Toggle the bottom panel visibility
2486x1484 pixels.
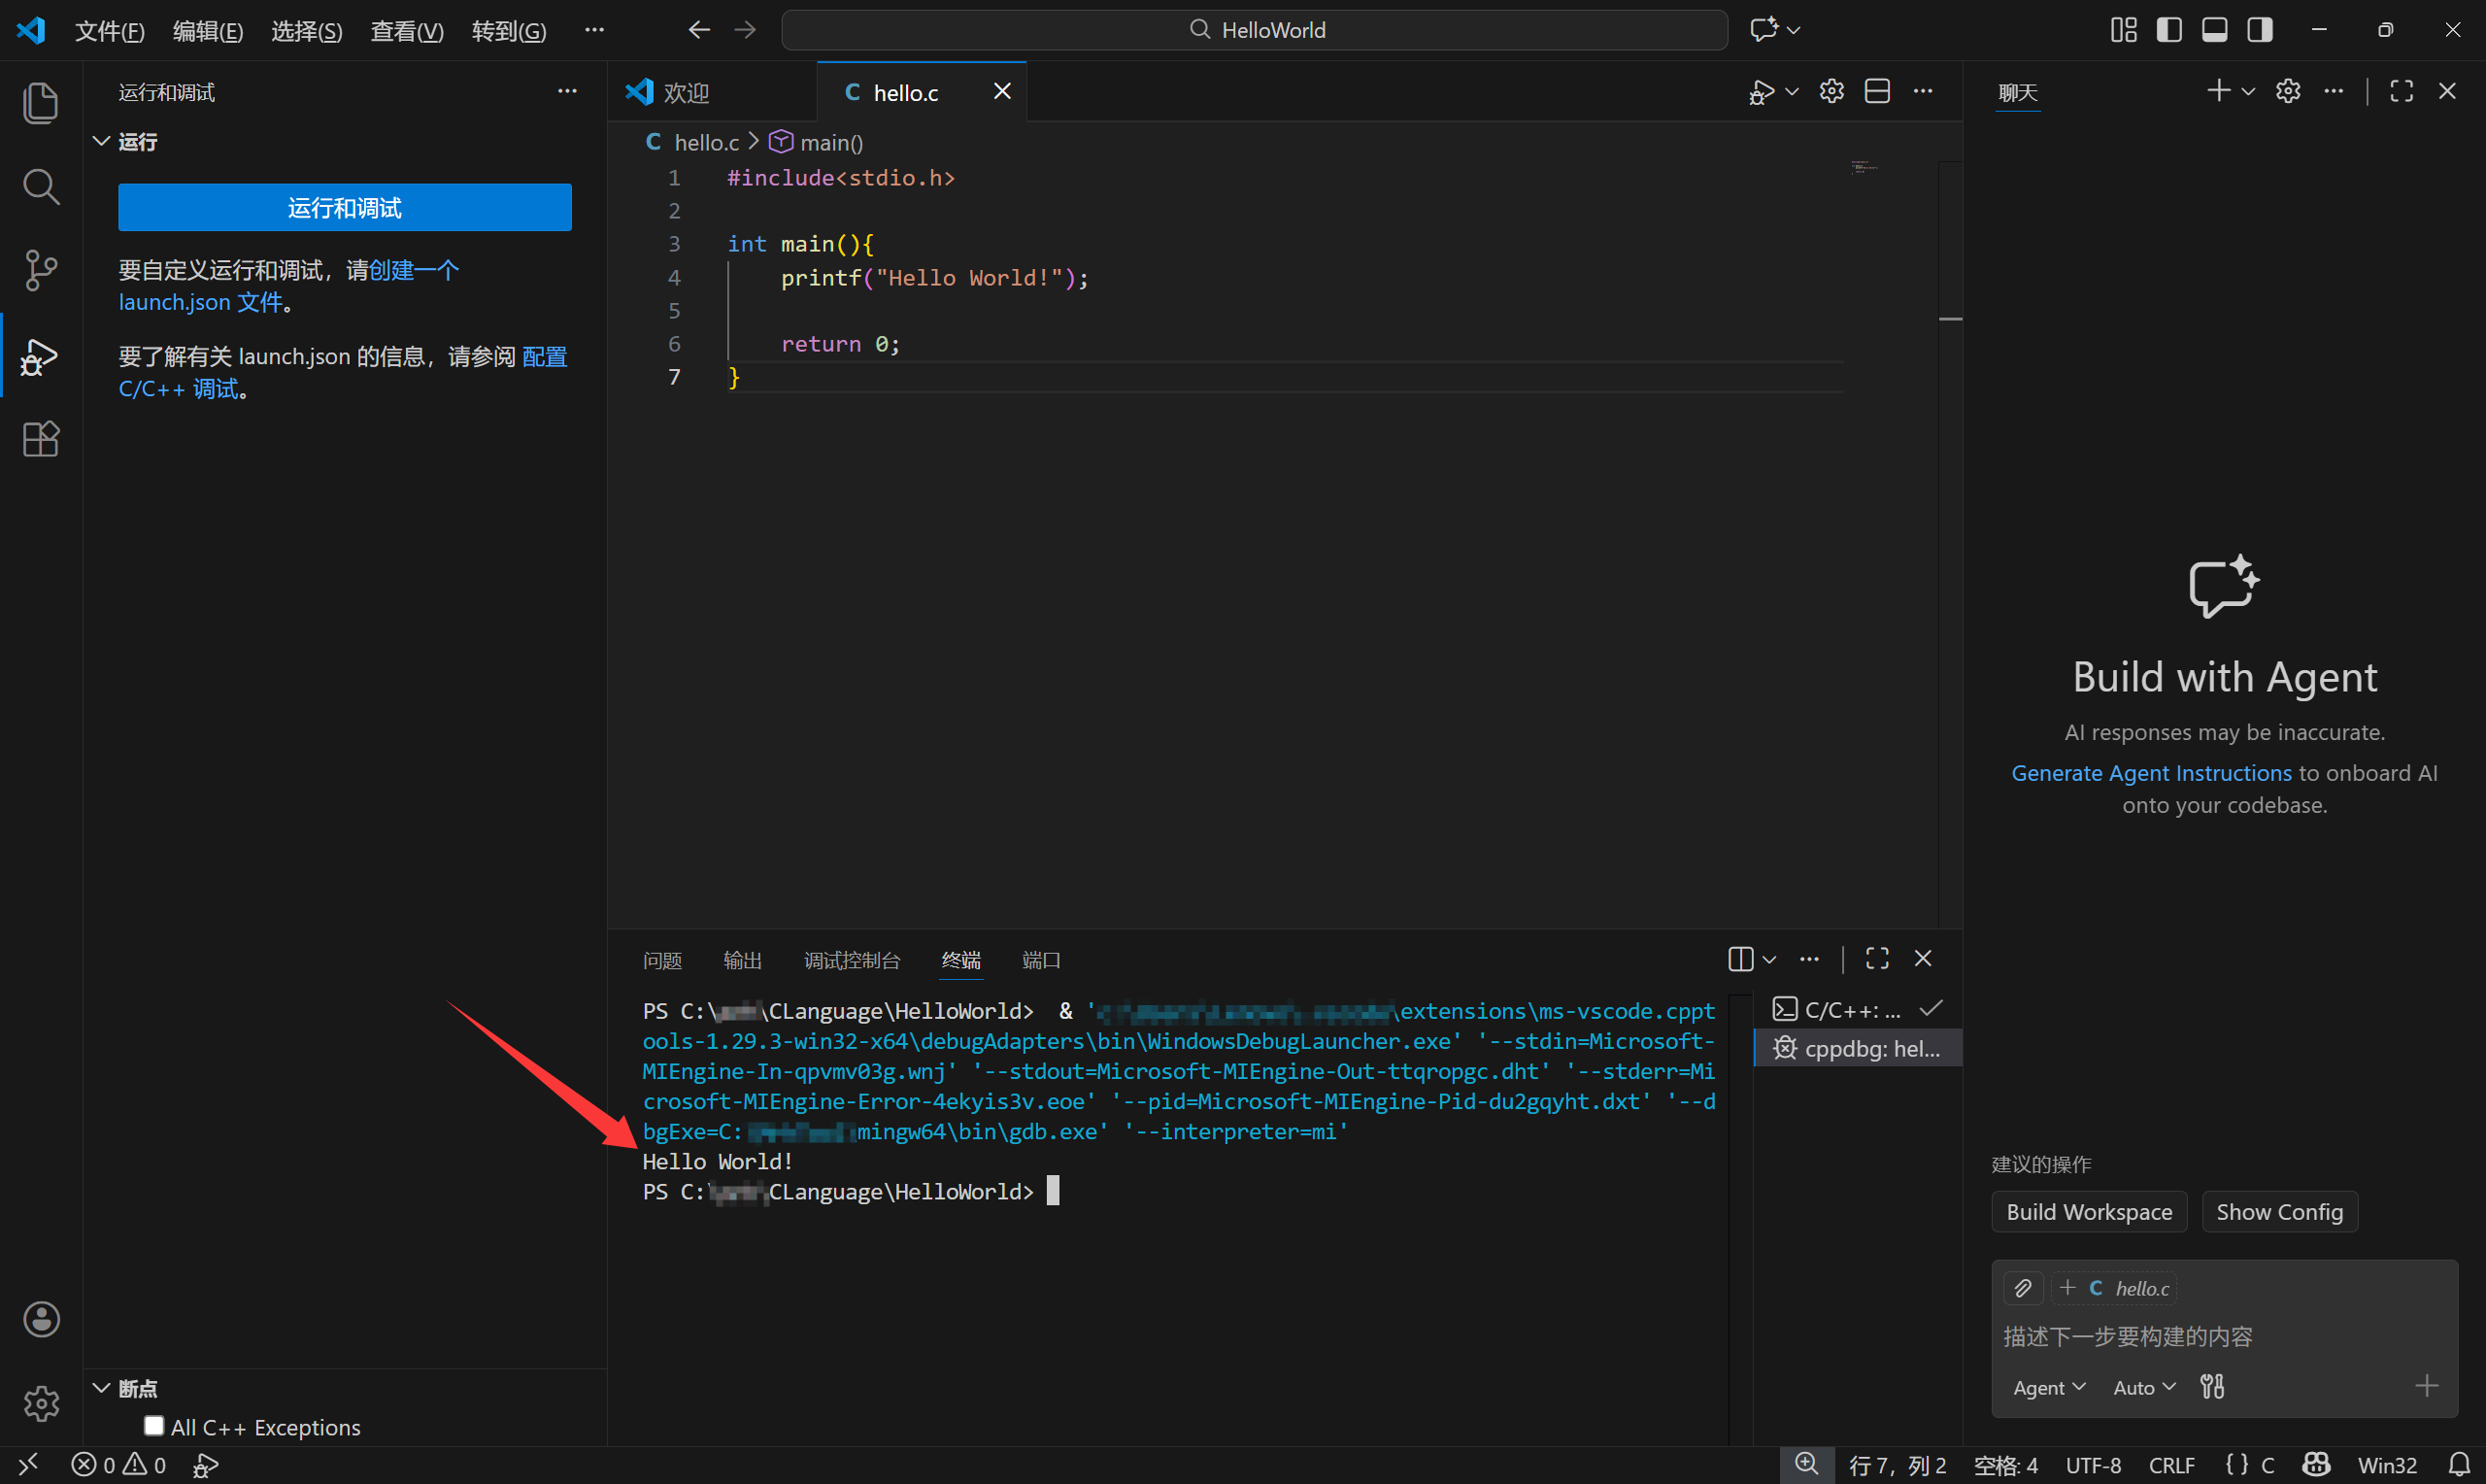pos(2214,29)
